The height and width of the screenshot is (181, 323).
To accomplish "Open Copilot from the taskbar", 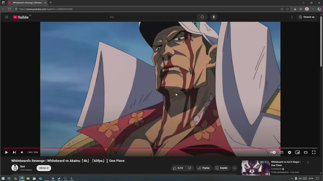I will [16, 178].
